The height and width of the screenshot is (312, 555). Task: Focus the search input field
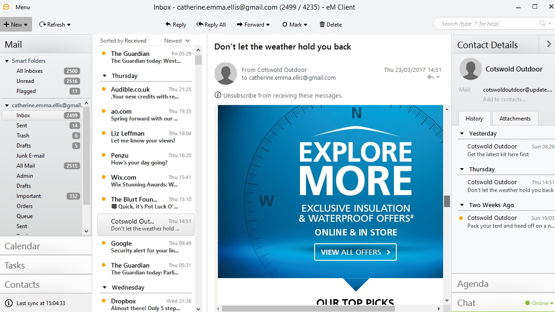(x=488, y=23)
